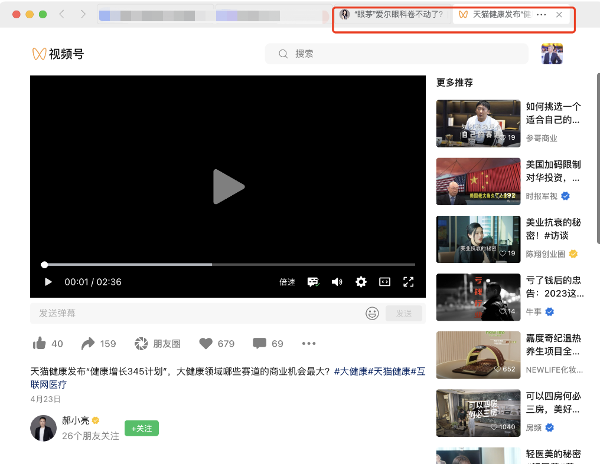Click 郝小亮 author avatar
The image size is (600, 464).
point(43,428)
